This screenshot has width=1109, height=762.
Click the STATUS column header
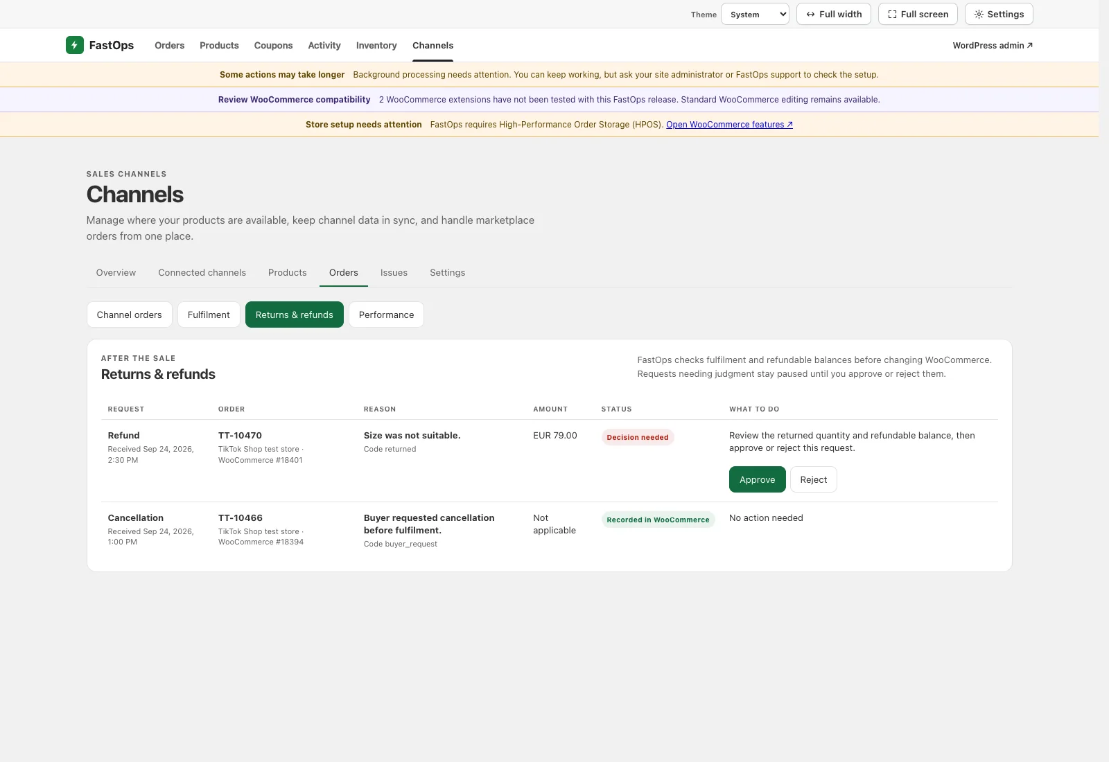(x=616, y=409)
